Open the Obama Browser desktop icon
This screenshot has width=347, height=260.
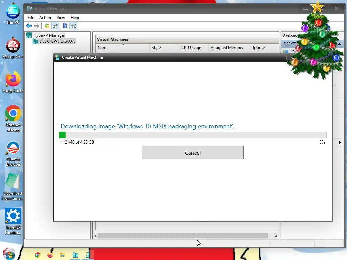click(x=13, y=153)
